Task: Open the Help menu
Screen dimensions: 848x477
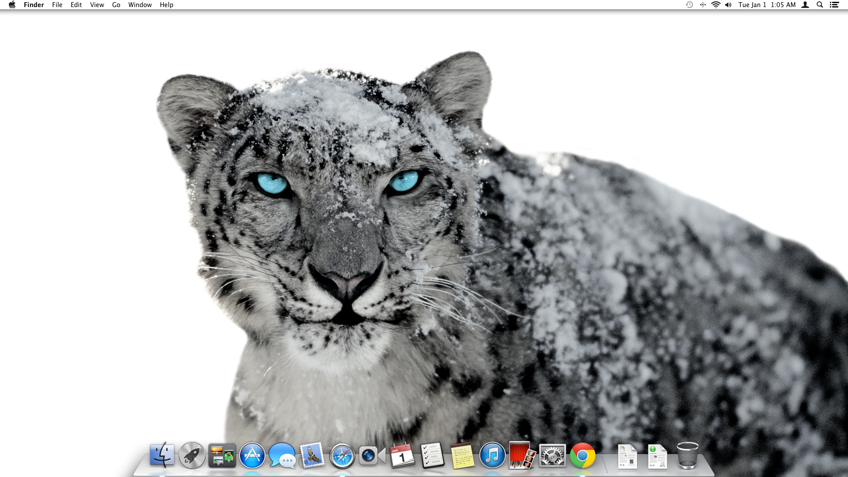Action: click(x=167, y=5)
